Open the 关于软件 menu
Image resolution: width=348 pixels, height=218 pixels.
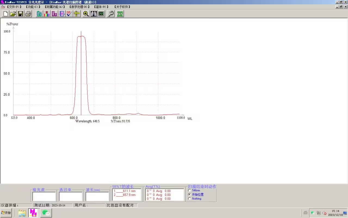pos(122,7)
